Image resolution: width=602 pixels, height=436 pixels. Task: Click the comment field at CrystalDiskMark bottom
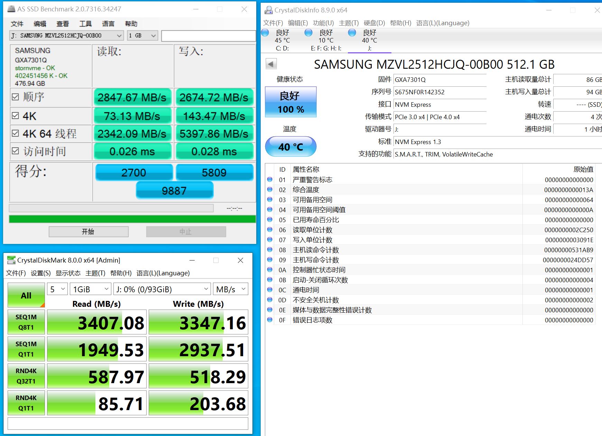(x=128, y=424)
